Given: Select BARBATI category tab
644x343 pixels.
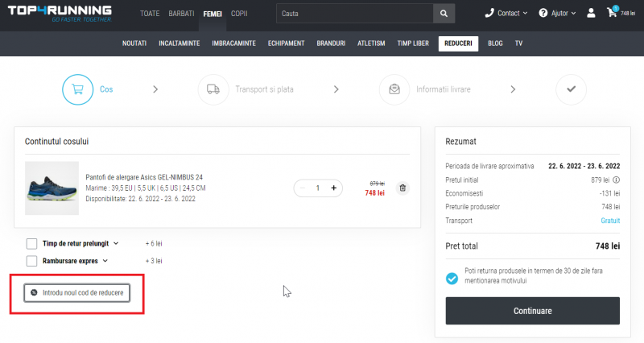Looking at the screenshot, I should (181, 14).
